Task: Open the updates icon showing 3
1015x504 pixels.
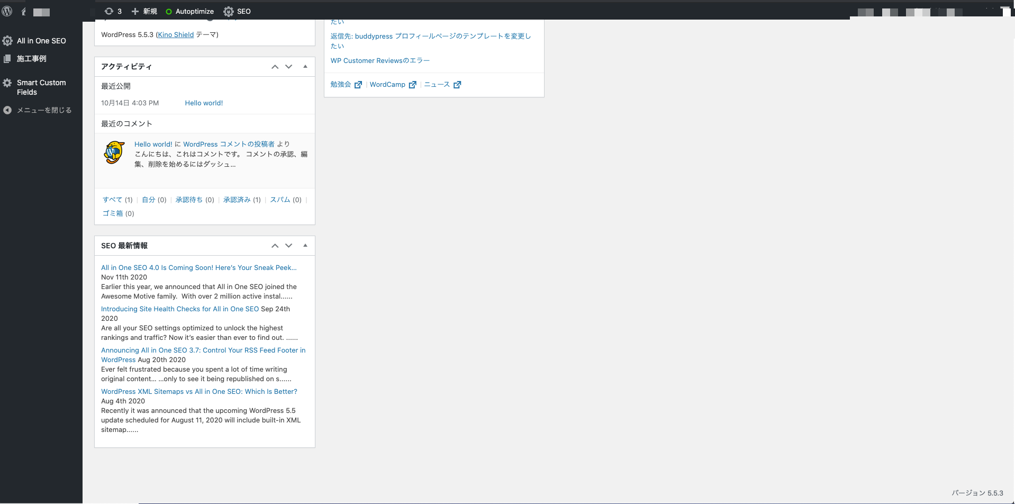Action: pyautogui.click(x=108, y=11)
